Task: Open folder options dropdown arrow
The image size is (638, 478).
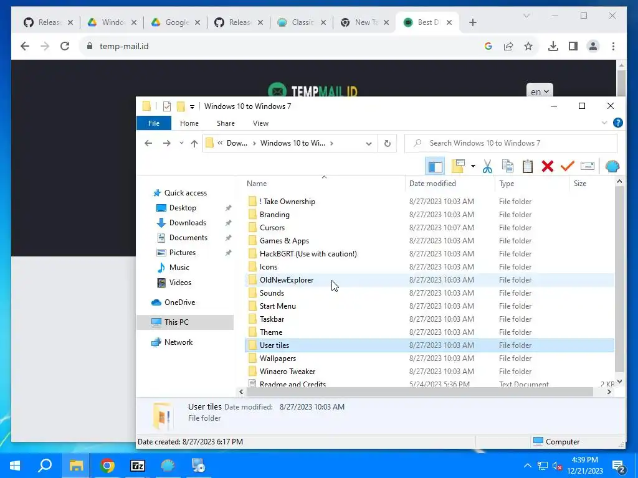Action: point(473,166)
